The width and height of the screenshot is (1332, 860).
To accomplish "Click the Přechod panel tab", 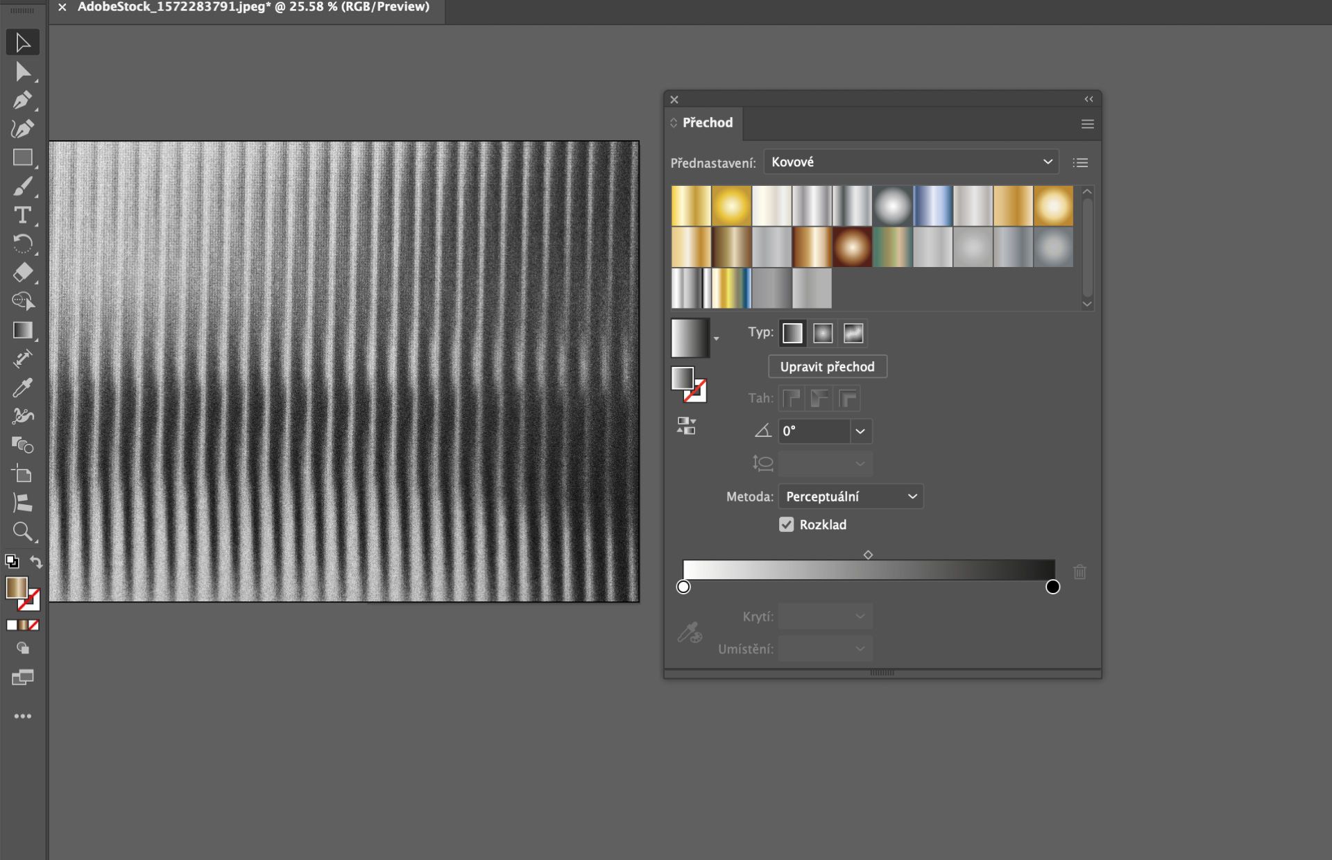I will click(707, 123).
